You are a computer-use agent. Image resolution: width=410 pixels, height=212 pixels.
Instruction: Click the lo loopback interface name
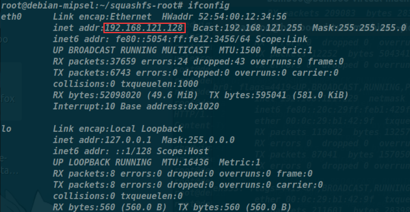tap(6, 129)
